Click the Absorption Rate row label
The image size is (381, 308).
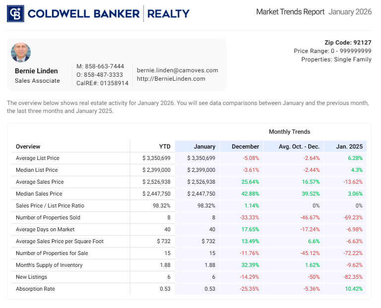point(35,289)
